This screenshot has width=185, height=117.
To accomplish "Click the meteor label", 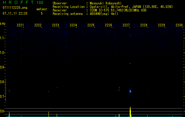I will (x=42, y=9).
